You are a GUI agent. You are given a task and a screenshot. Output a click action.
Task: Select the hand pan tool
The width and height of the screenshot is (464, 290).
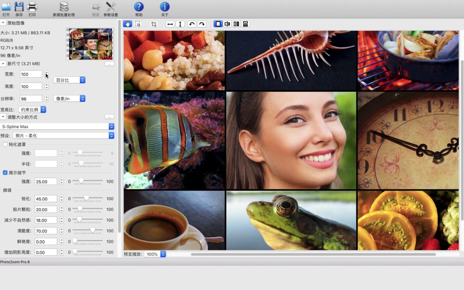pyautogui.click(x=127, y=24)
